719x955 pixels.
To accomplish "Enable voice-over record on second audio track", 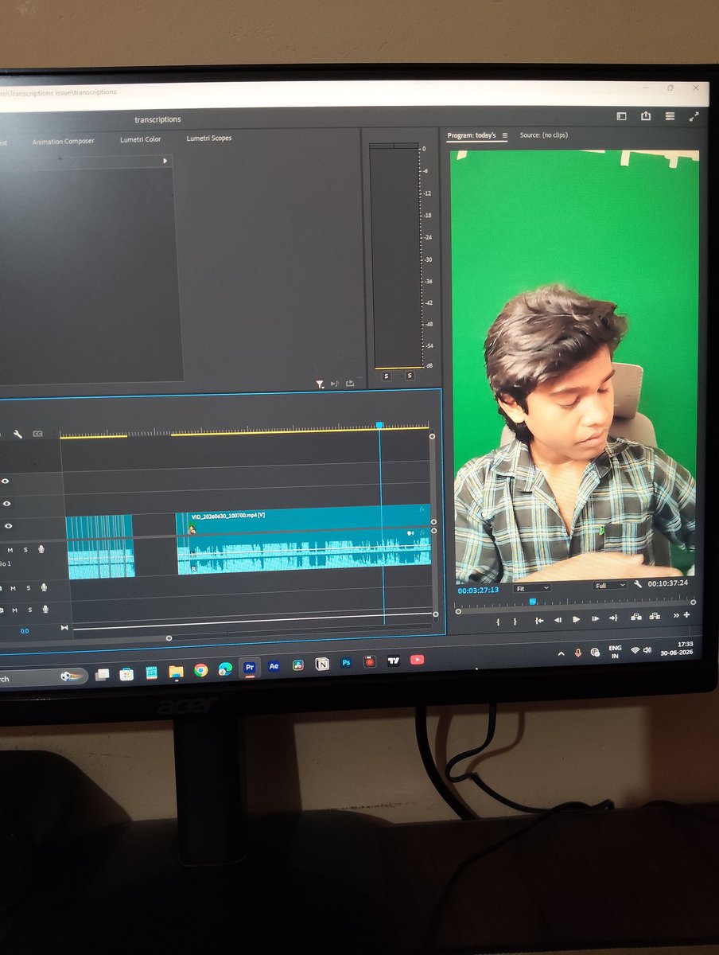I will [45, 588].
